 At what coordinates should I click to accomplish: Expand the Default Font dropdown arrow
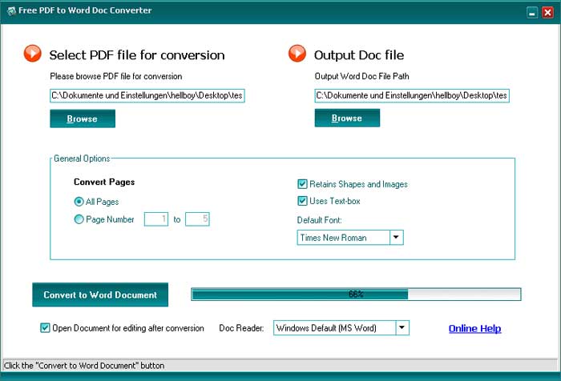tap(396, 237)
